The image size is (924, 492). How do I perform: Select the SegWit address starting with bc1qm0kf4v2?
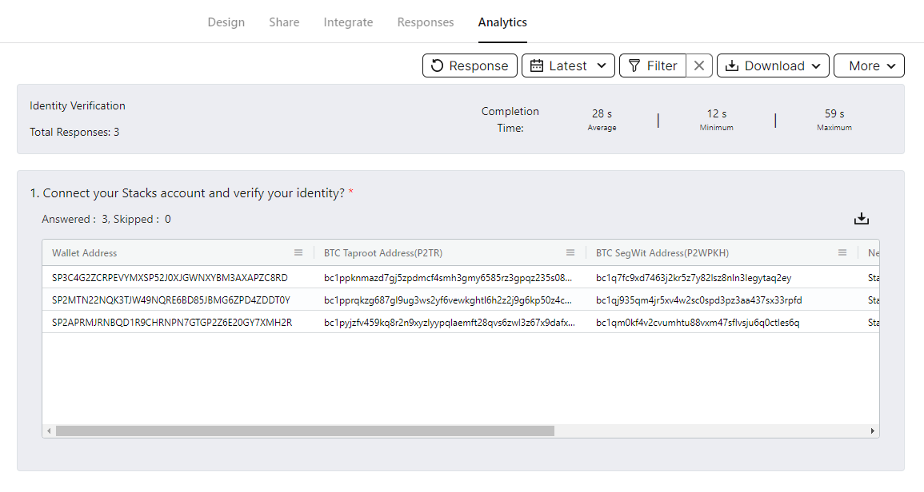coord(698,323)
